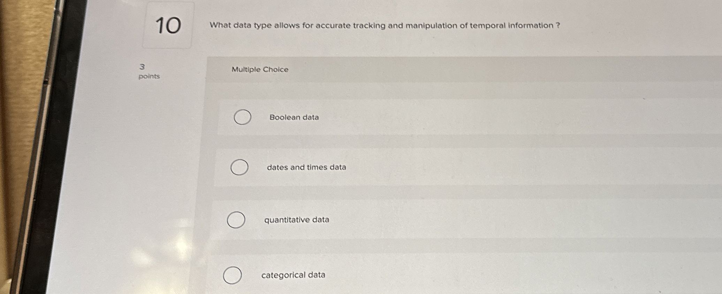Click the question number 10 box
Viewport: 722px width, 294px height.
point(168,25)
